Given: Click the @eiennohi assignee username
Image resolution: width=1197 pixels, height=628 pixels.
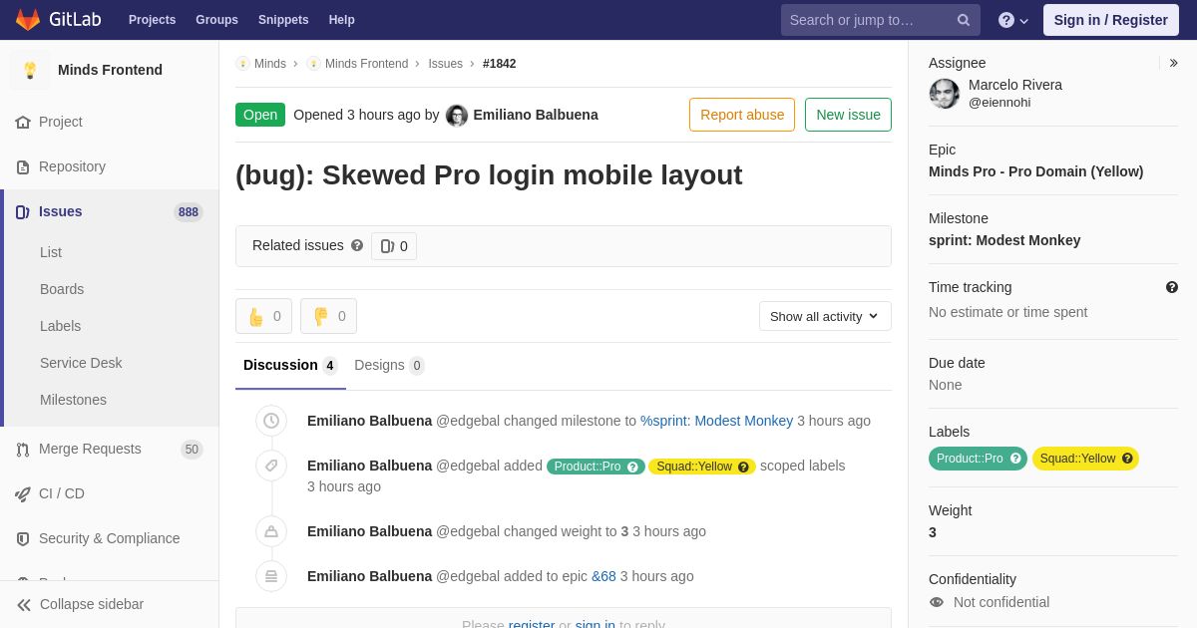Looking at the screenshot, I should coord(999,102).
